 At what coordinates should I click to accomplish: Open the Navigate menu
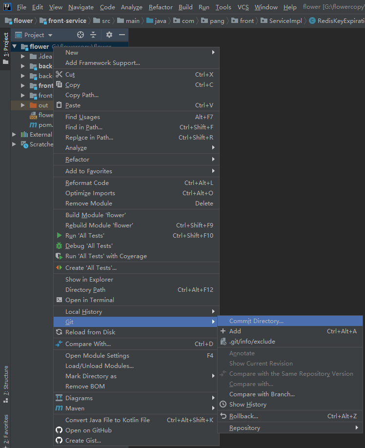81,7
